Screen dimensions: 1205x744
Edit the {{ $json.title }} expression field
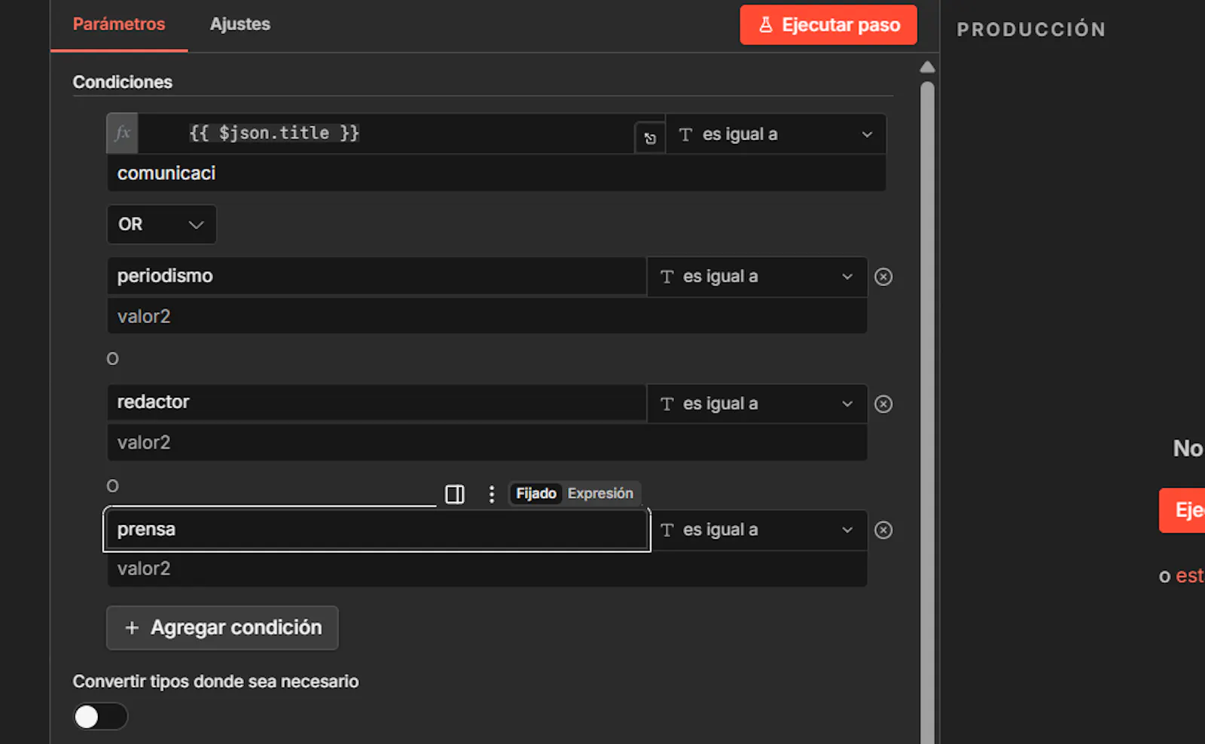click(x=386, y=133)
